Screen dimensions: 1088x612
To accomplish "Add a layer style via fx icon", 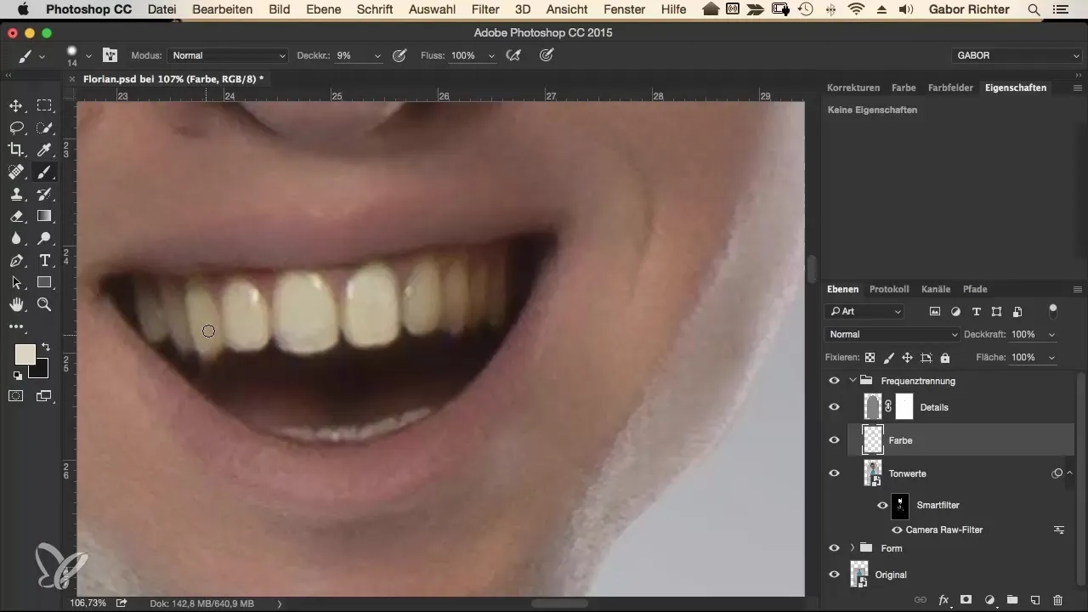I will pos(943,599).
